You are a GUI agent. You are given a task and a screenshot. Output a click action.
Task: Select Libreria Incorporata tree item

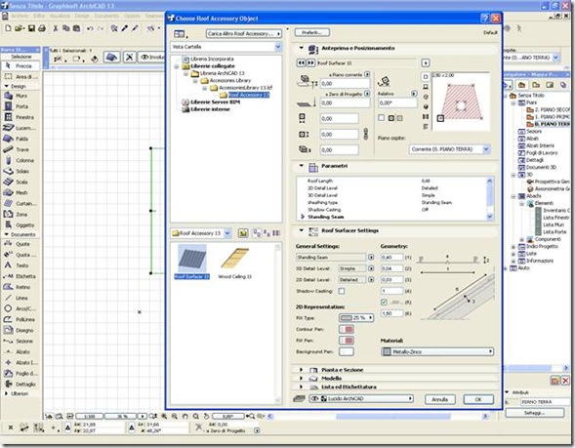pyautogui.click(x=212, y=59)
